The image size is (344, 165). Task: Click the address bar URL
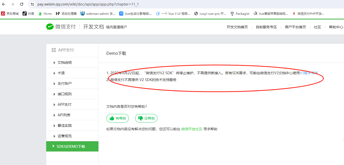88,4
